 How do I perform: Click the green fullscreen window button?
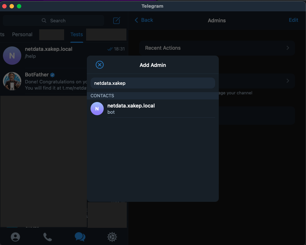coord(19,6)
